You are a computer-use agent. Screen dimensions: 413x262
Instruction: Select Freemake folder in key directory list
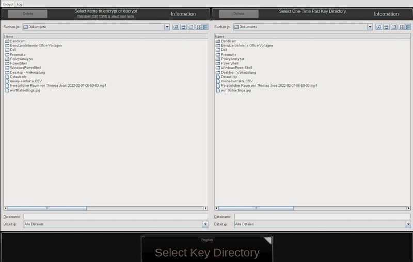click(226, 55)
